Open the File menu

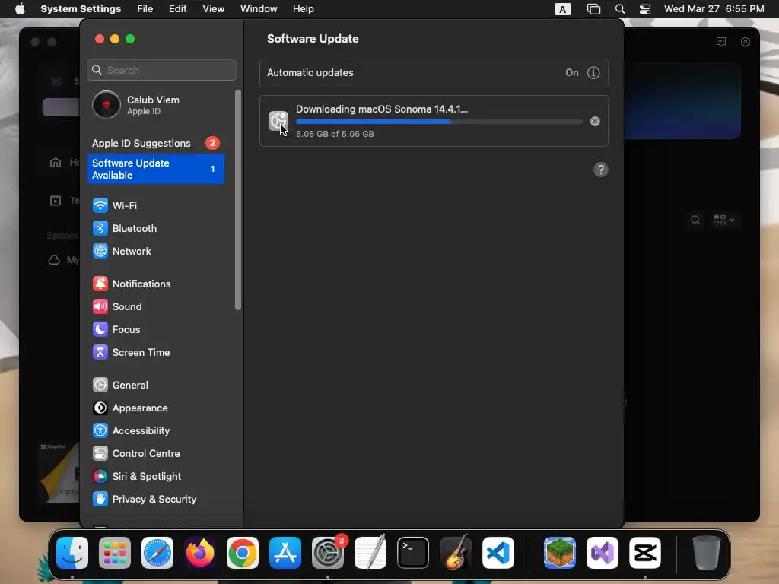pyautogui.click(x=145, y=9)
